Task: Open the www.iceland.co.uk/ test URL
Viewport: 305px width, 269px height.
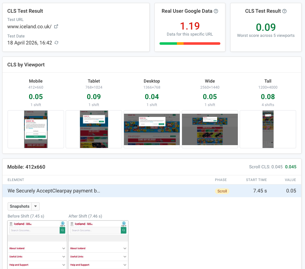Action: click(x=29, y=26)
